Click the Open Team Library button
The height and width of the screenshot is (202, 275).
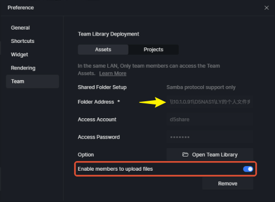(x=210, y=154)
